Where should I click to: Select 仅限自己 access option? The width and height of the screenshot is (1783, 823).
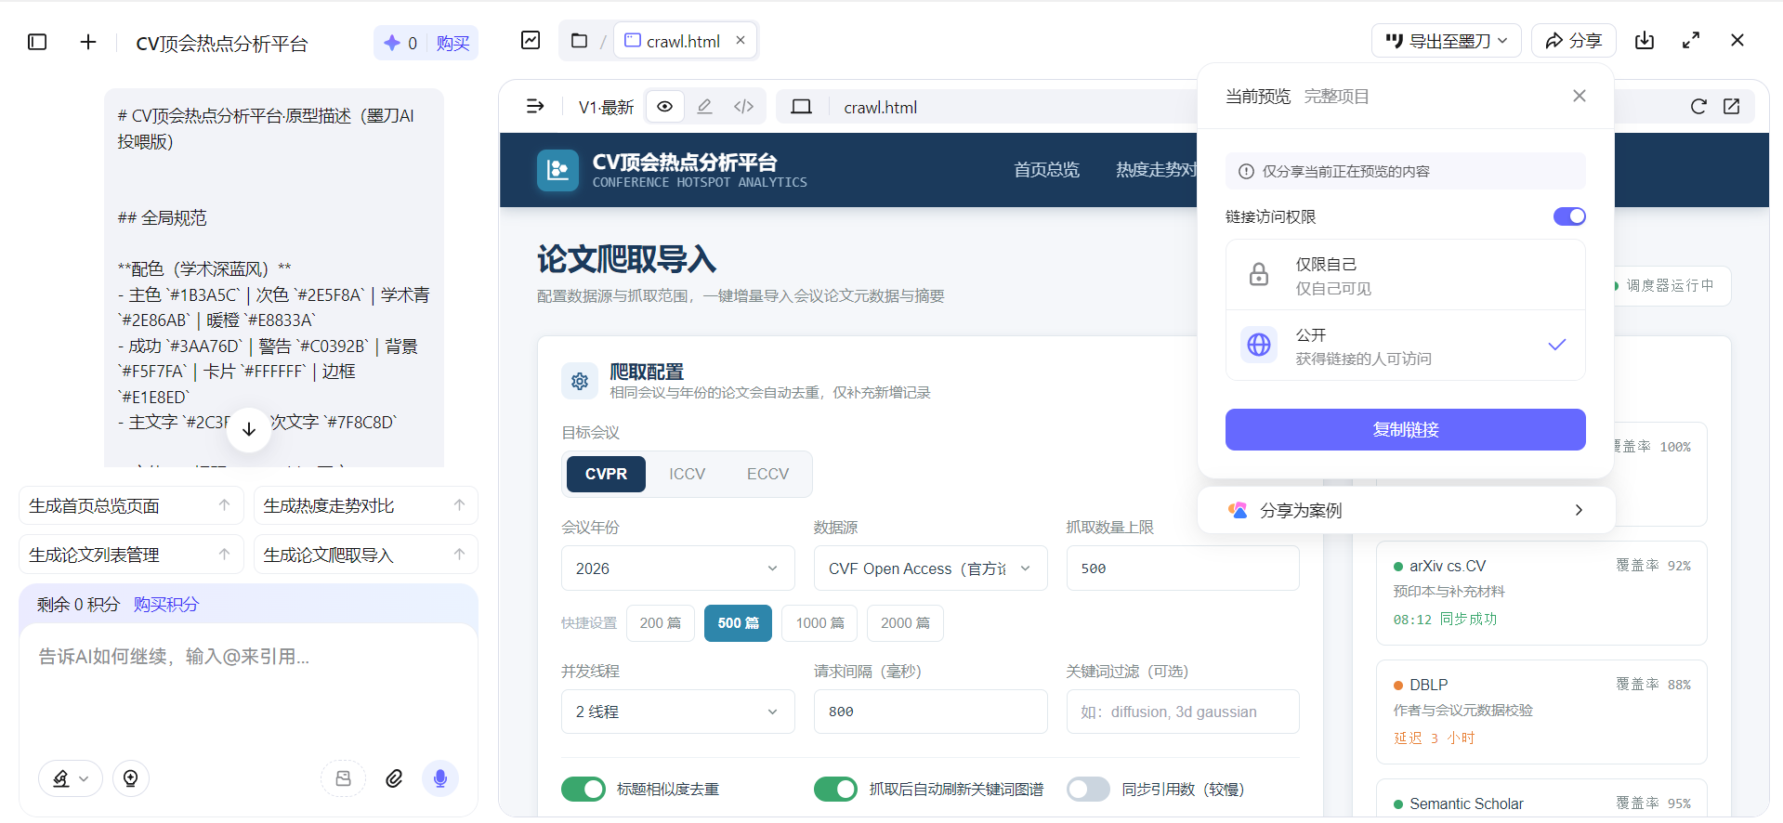point(1406,276)
